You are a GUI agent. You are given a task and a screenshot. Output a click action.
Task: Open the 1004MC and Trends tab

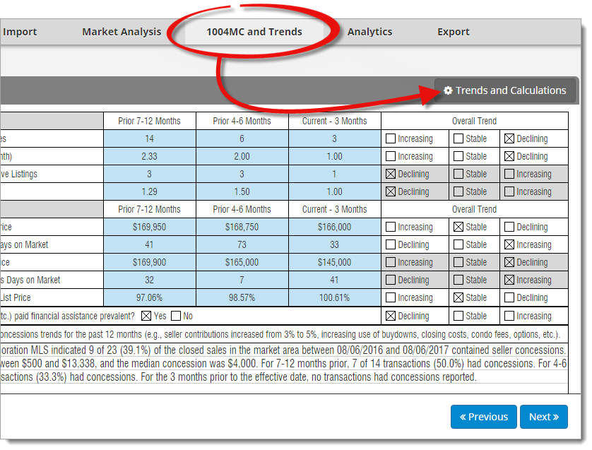pos(254,32)
